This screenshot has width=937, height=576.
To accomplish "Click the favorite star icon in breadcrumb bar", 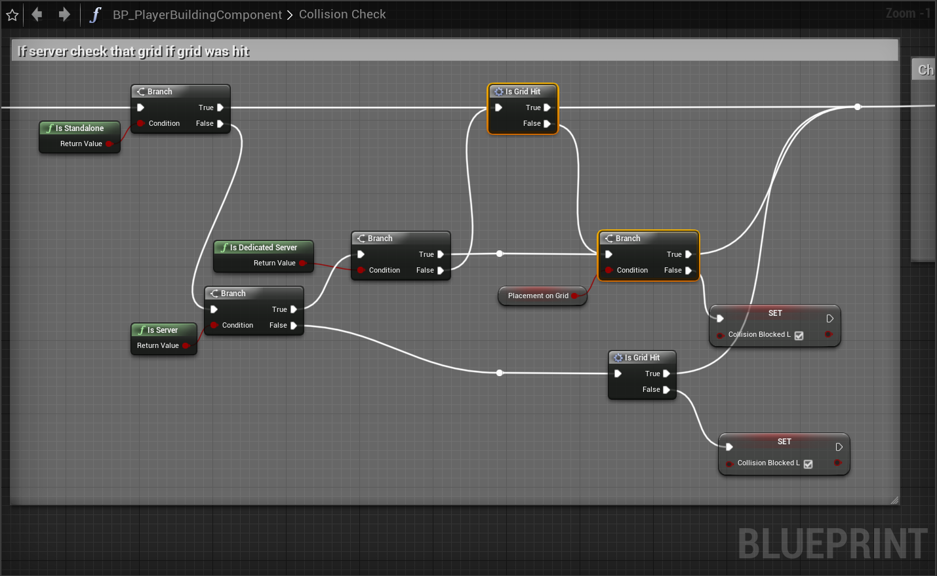I will coord(12,14).
